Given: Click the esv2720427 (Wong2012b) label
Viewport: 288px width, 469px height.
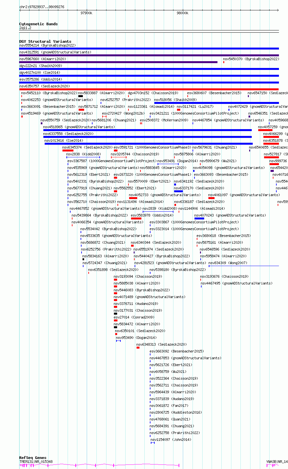Looking at the screenshot, I should [123, 114].
